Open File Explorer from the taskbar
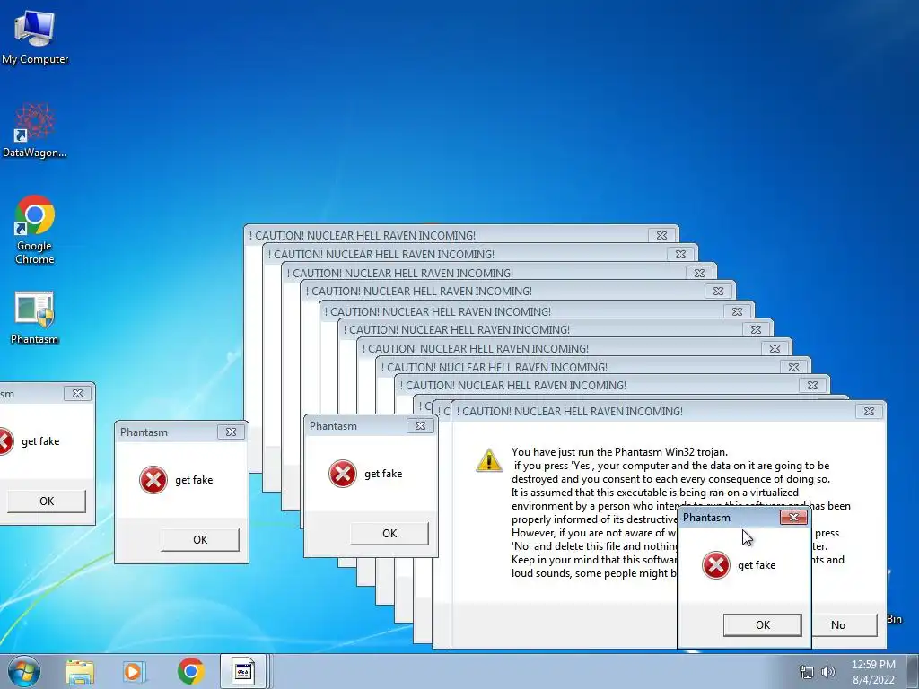 (x=80, y=671)
